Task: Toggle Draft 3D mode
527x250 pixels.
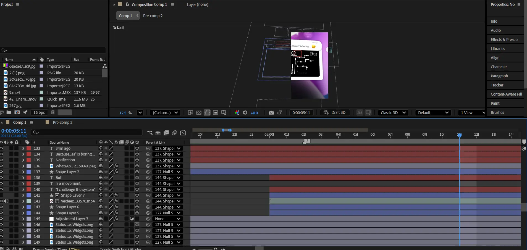Action: pos(335,113)
